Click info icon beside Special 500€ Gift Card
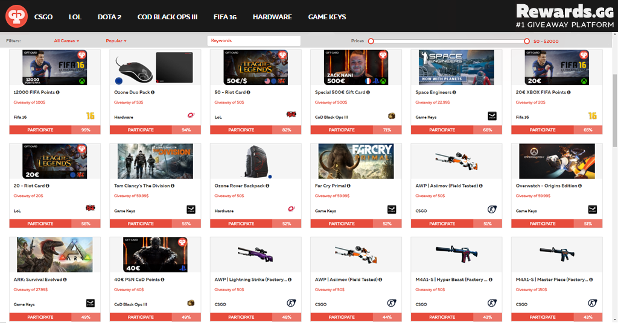618x323 pixels. (368, 92)
